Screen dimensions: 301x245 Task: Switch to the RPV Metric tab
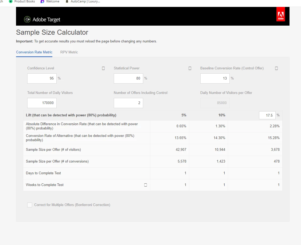[x=69, y=52]
